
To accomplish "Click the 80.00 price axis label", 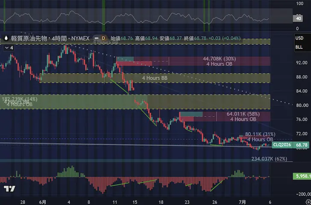I will 302,105.
